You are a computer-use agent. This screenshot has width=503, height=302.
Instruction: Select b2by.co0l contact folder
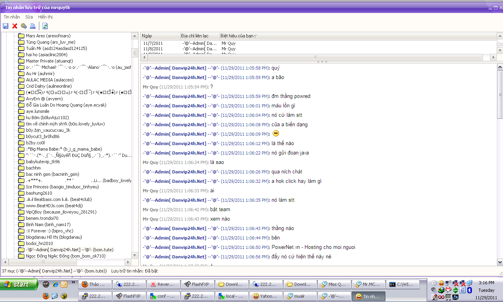(x=35, y=143)
